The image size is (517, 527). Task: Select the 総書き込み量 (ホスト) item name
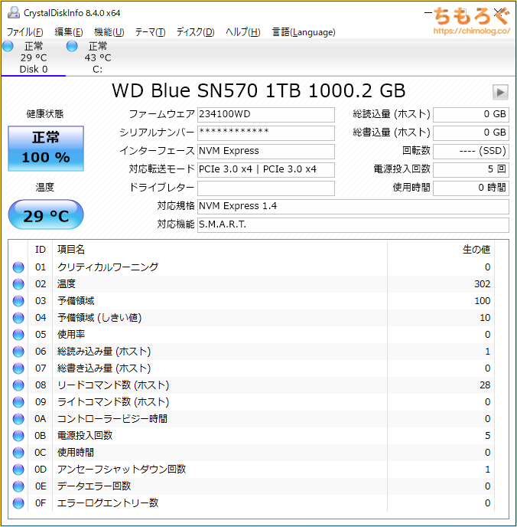coord(104,368)
